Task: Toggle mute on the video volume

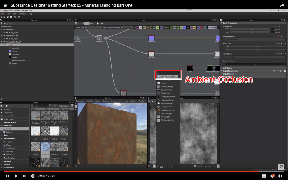Action: point(32,176)
